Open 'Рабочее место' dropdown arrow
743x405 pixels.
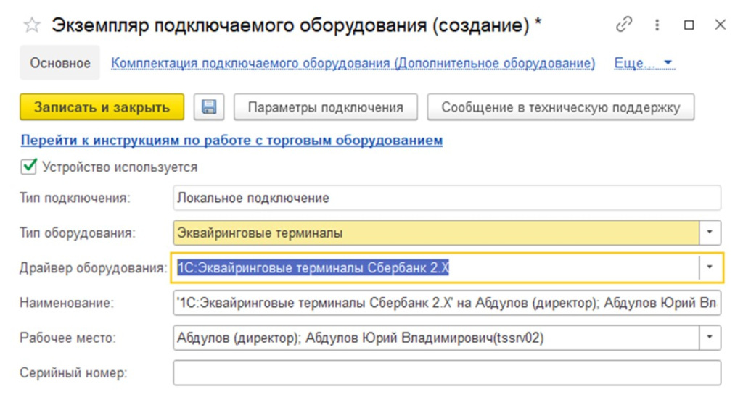[710, 338]
